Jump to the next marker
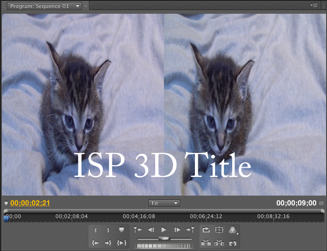 pos(190,230)
